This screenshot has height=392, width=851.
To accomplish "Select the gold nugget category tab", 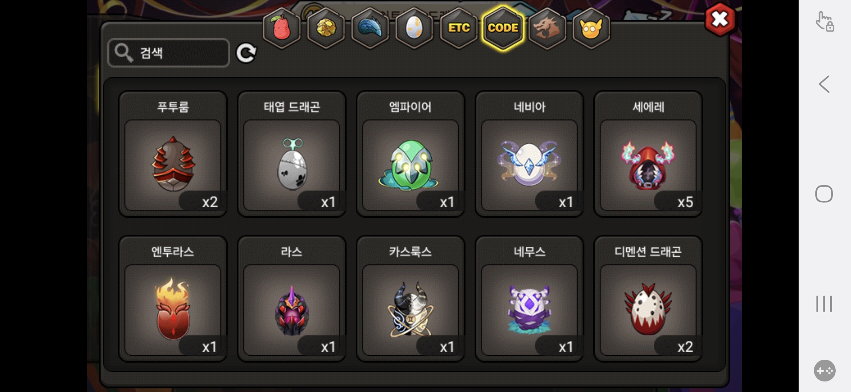I will point(325,28).
